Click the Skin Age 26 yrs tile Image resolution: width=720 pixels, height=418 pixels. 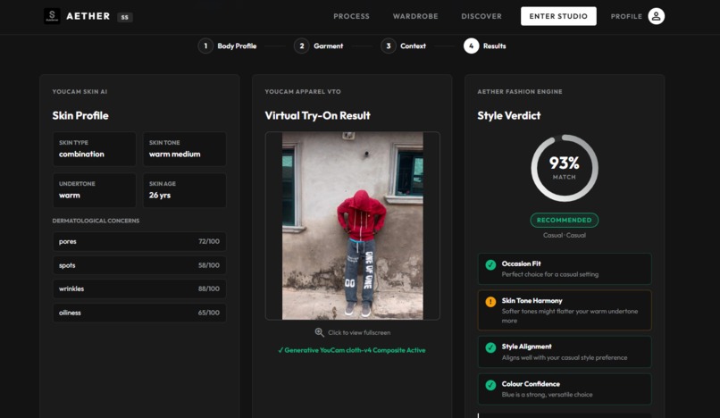[x=184, y=190]
